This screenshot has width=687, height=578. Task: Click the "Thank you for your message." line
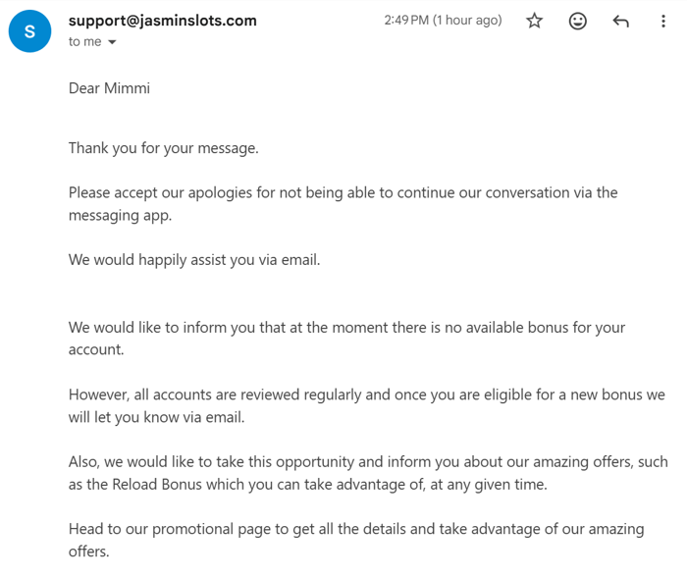164,148
